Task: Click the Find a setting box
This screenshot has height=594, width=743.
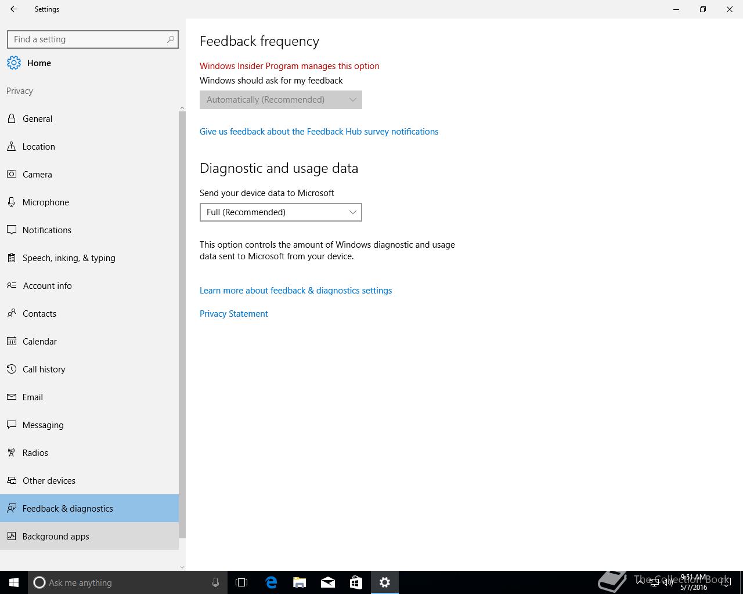Action: (x=93, y=39)
